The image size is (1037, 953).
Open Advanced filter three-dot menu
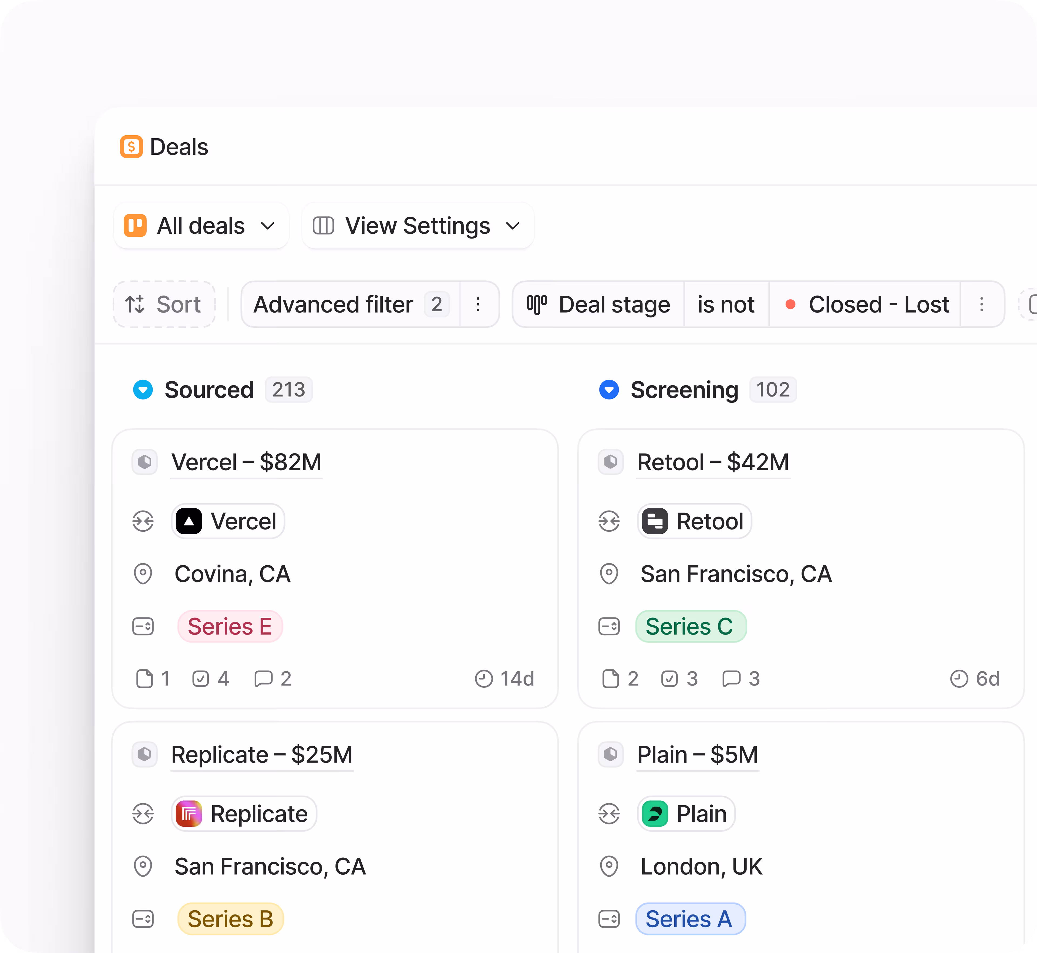(478, 304)
